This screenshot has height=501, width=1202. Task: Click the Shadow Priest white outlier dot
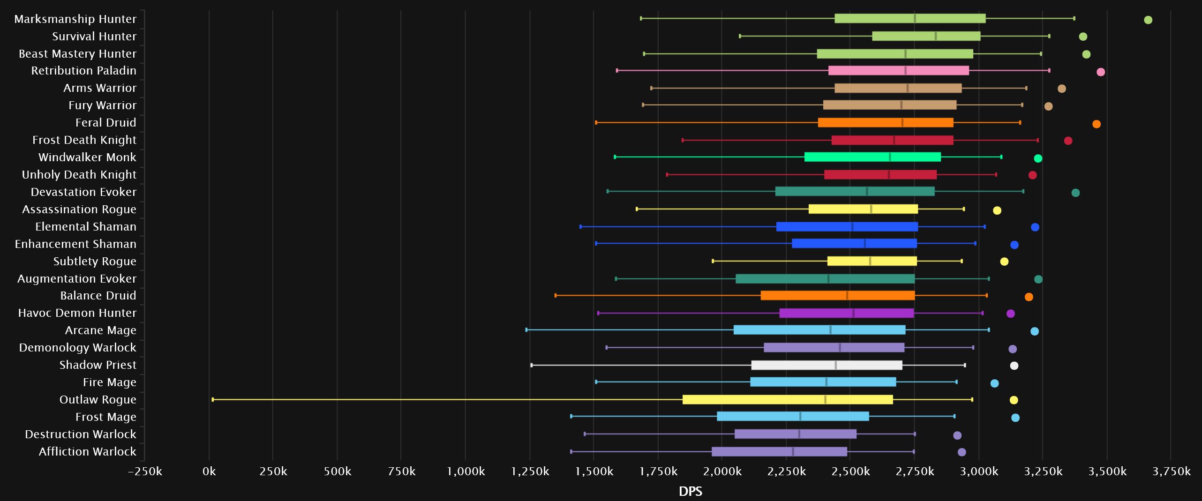[1014, 366]
